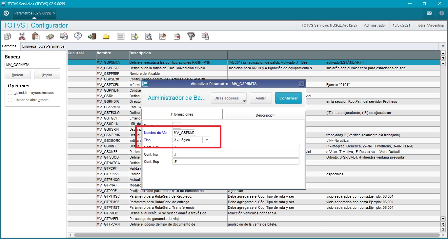The height and width of the screenshot is (239, 448).
Task: Click the Visualizar Parametro dialog title icon
Action: 145,84
